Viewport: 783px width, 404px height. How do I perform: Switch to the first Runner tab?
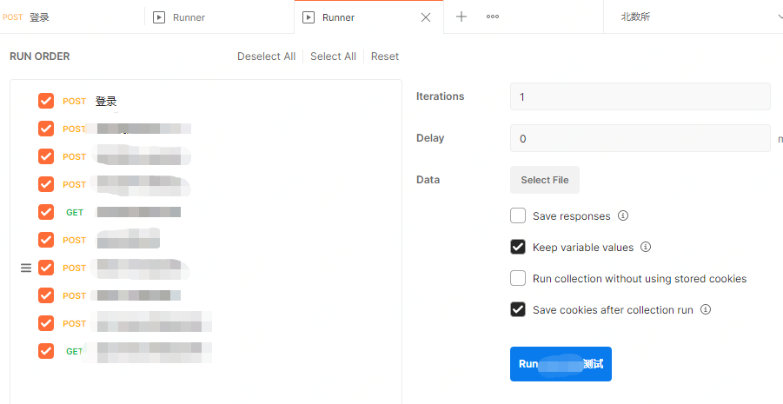point(189,17)
